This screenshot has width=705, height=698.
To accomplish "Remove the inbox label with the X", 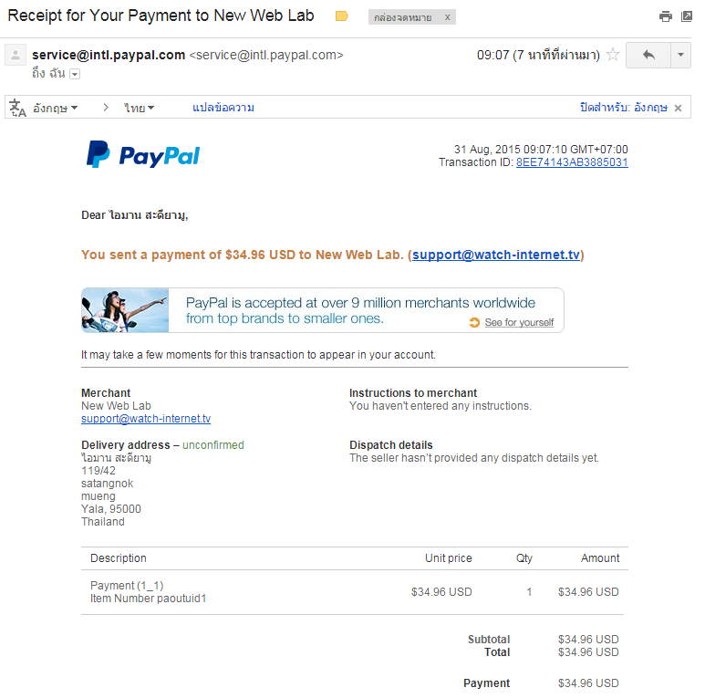I will [x=448, y=17].
